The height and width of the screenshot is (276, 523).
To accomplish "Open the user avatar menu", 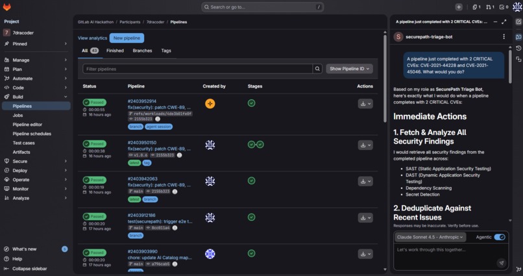I will (x=517, y=7).
